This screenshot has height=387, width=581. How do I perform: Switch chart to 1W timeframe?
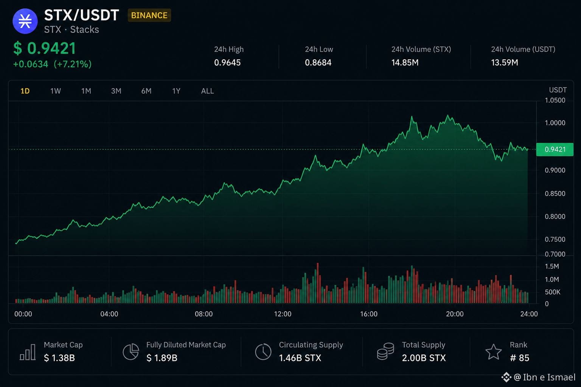[x=56, y=91]
